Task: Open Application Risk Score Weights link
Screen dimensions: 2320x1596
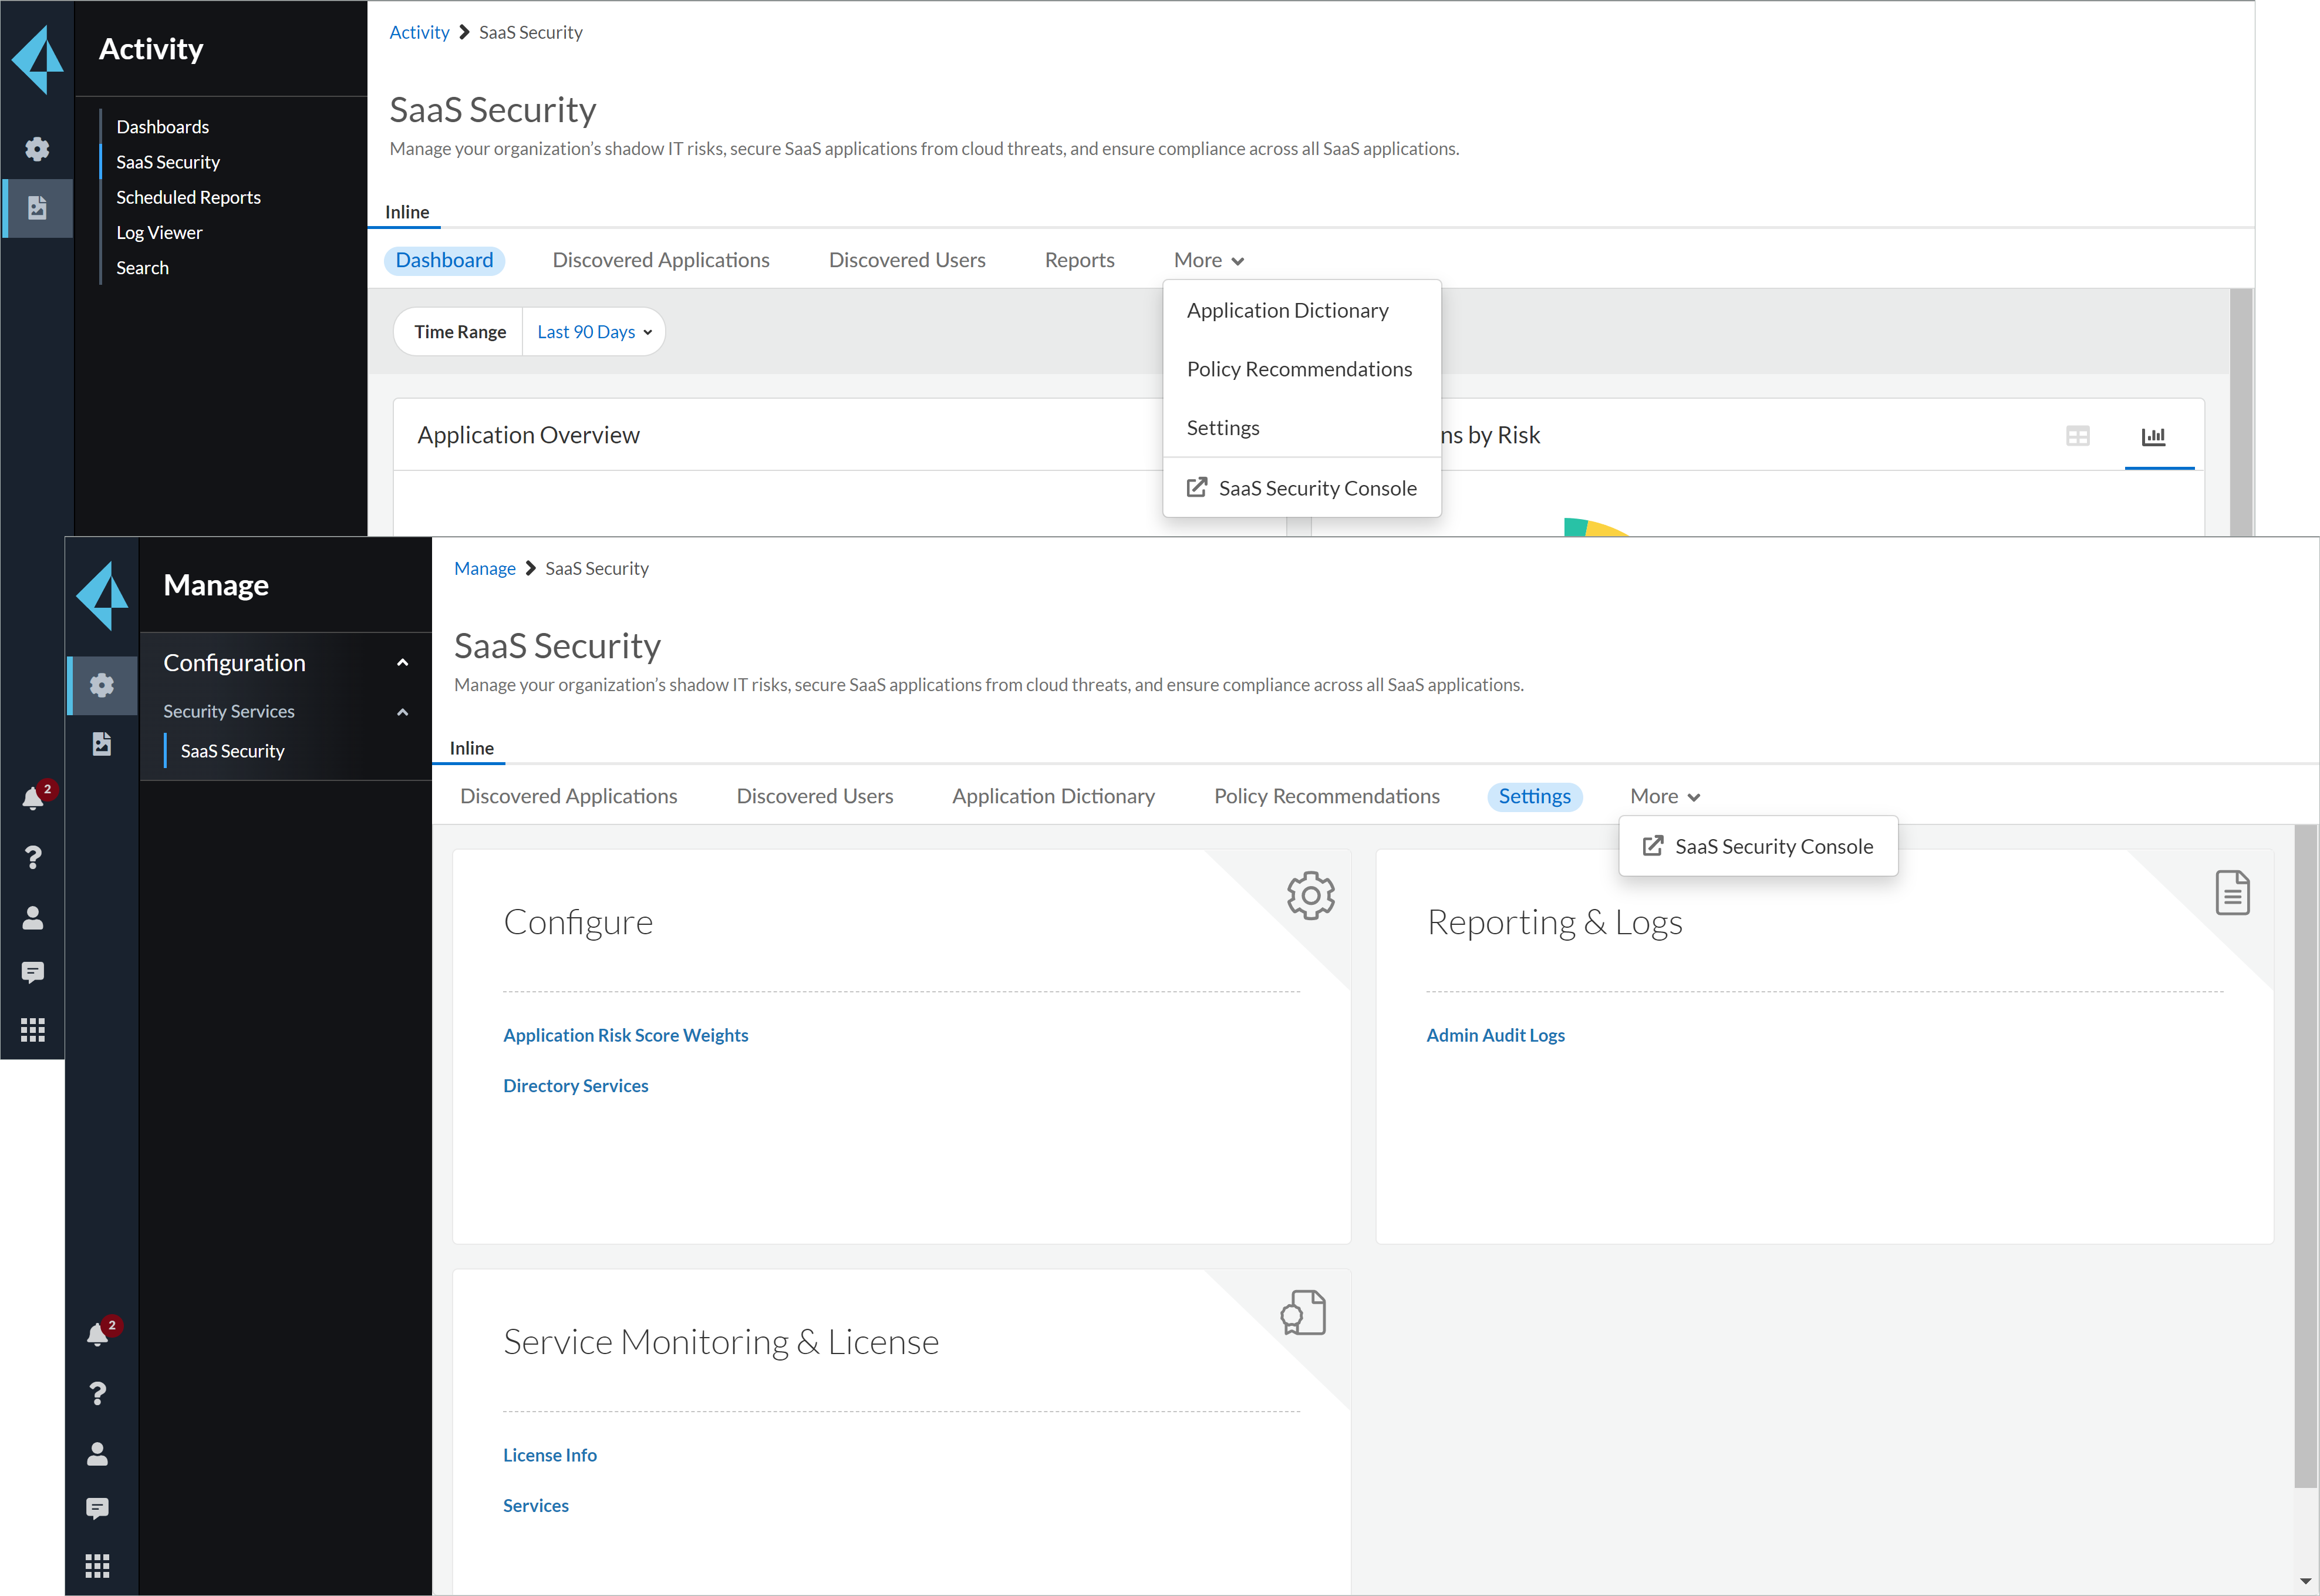Action: point(625,1035)
